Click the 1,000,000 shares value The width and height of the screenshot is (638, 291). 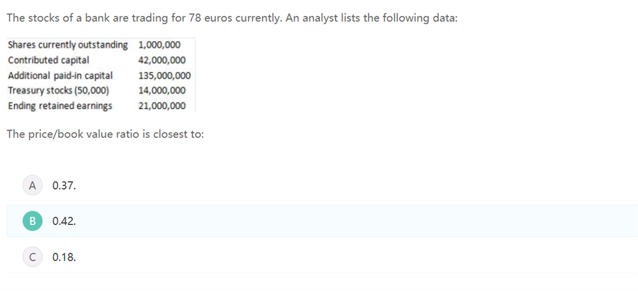pyautogui.click(x=159, y=45)
